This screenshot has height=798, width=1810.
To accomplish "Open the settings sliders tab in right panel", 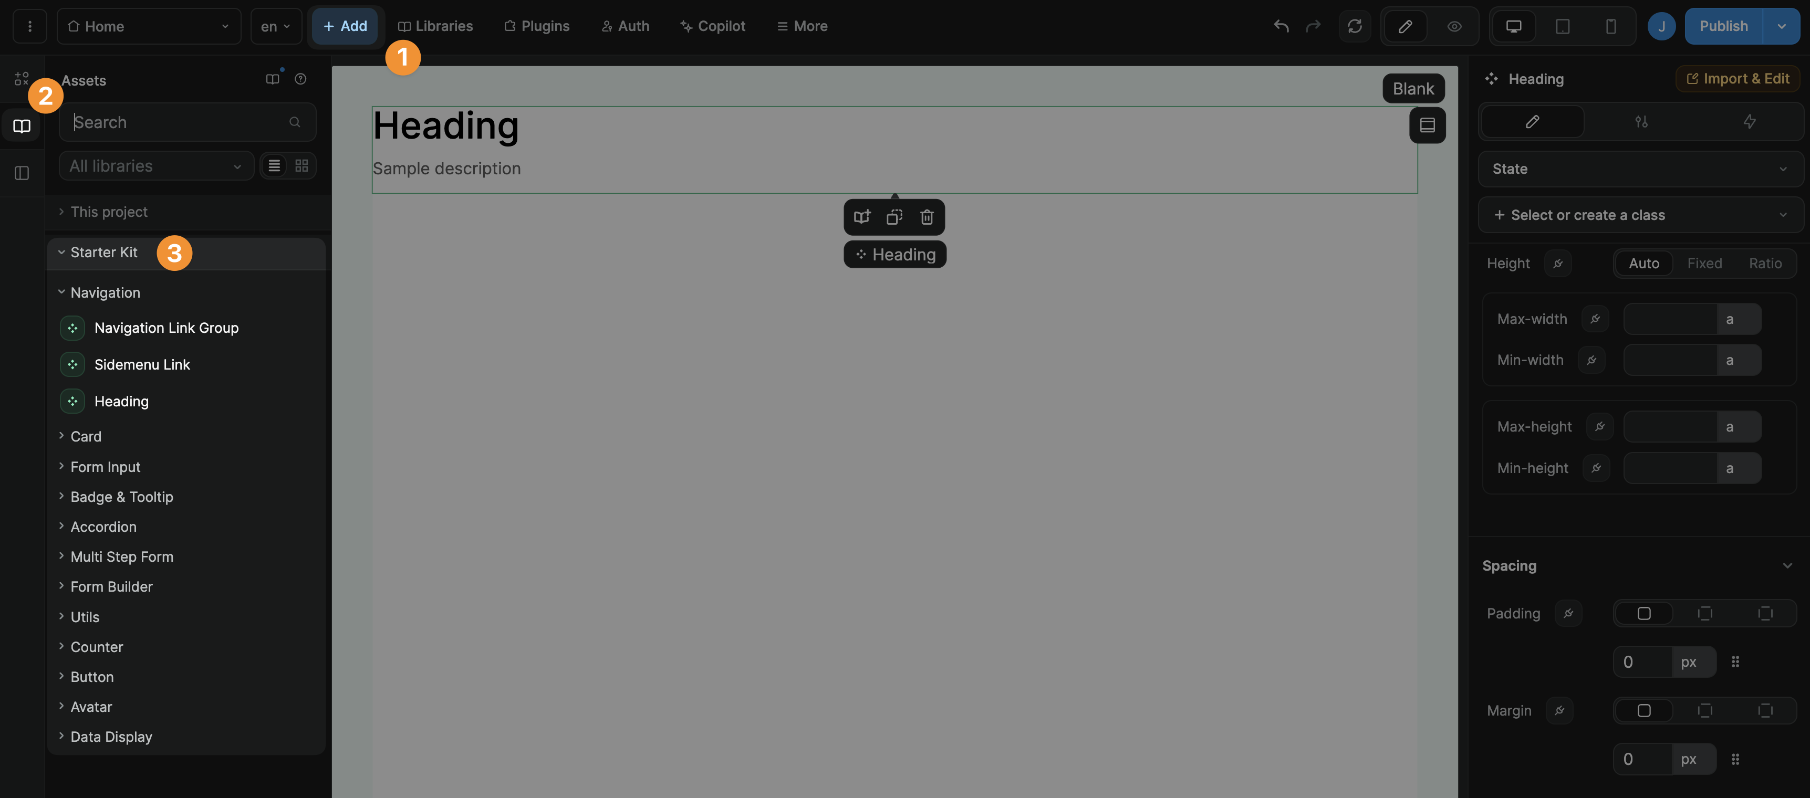I will coord(1641,121).
